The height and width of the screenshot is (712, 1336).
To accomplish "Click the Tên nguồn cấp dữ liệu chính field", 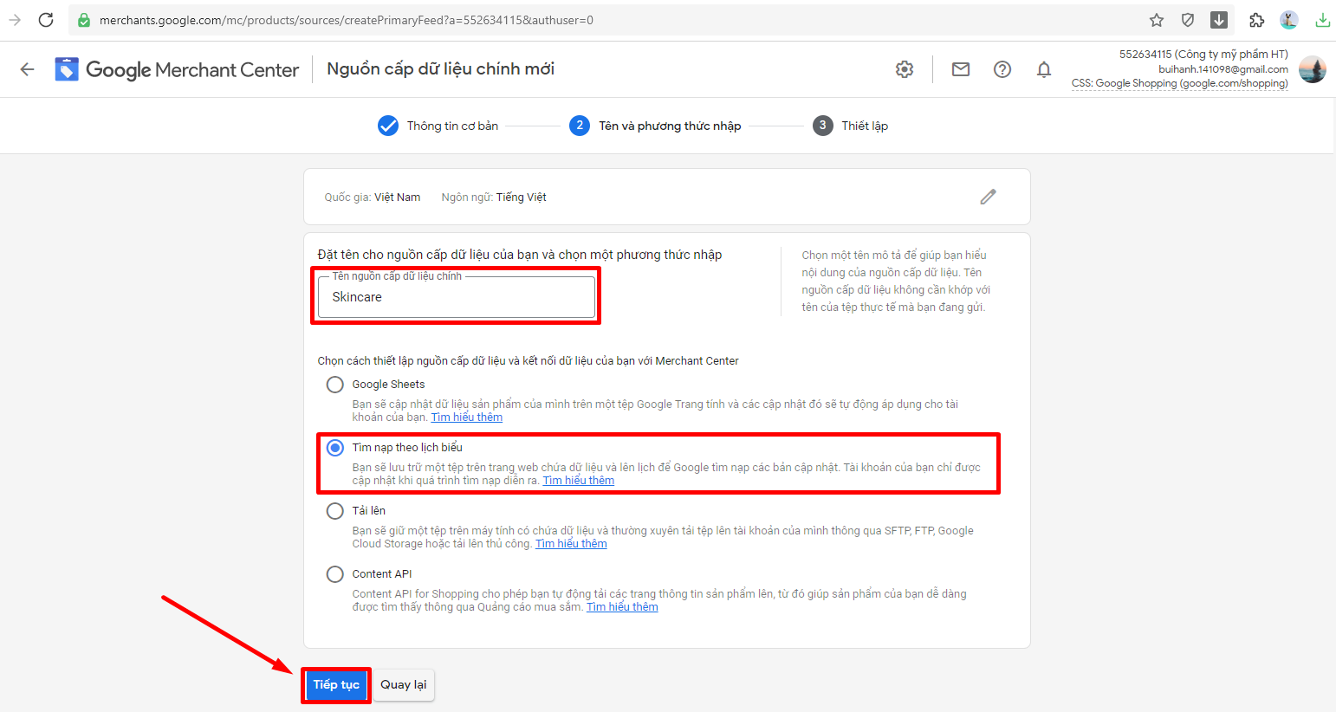I will tap(456, 297).
